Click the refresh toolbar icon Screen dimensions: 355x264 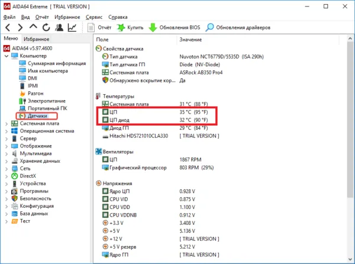click(46, 28)
